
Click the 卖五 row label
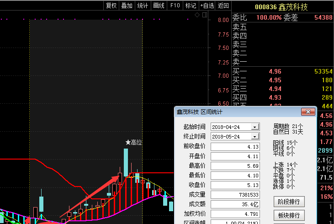coord(239,27)
